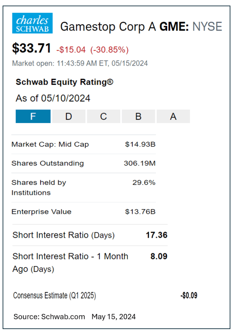Click the $33.71 stock price
This screenshot has width=233, height=331.
(x=32, y=49)
